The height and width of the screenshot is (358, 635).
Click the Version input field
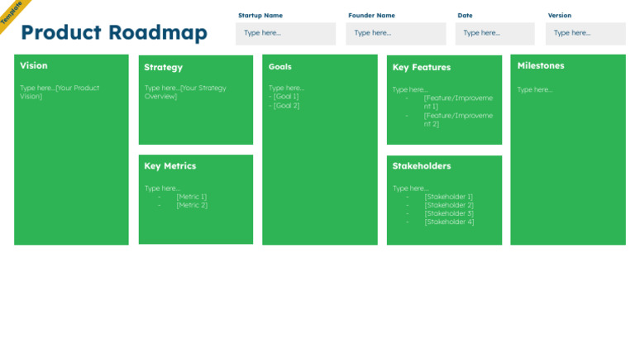click(585, 34)
